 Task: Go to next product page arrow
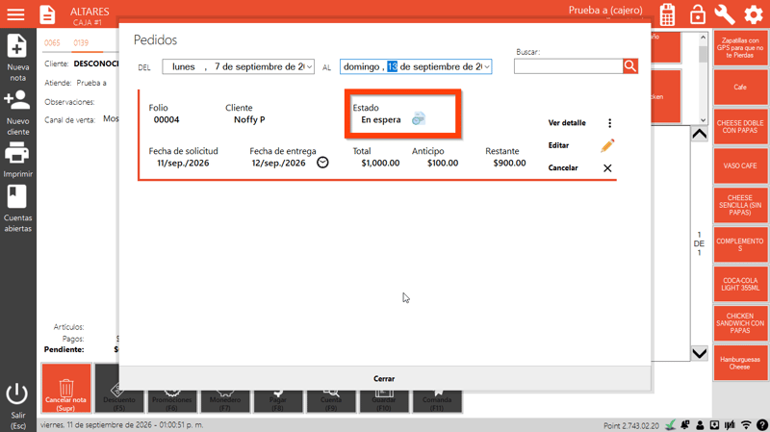pos(700,353)
